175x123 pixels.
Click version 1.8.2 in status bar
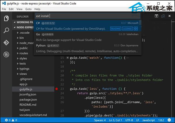point(161,120)
